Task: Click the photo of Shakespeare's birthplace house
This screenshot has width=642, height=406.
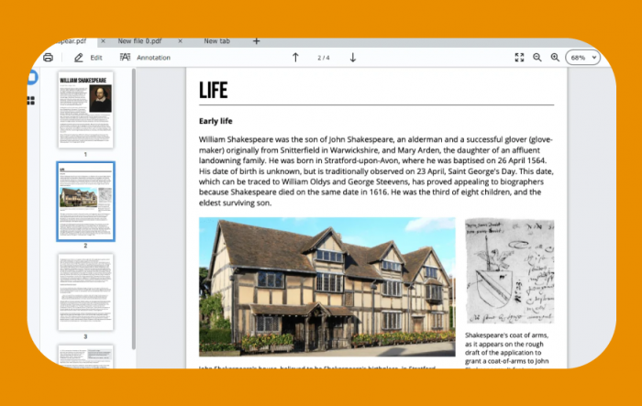Action: coord(327,287)
